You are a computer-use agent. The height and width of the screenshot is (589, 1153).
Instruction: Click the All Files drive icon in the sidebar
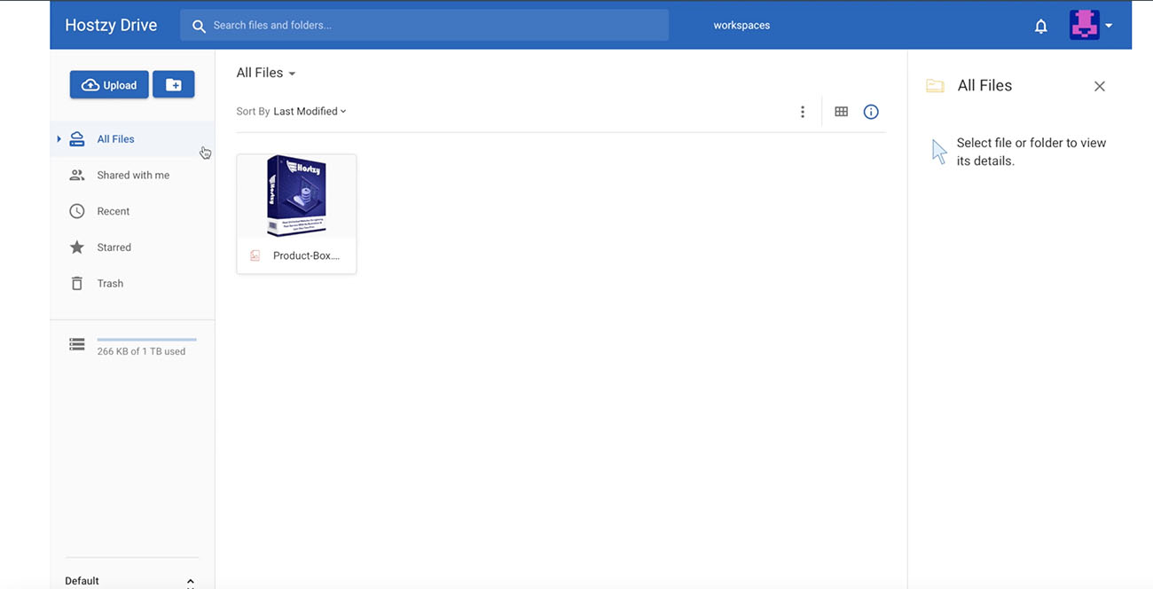[x=77, y=139]
